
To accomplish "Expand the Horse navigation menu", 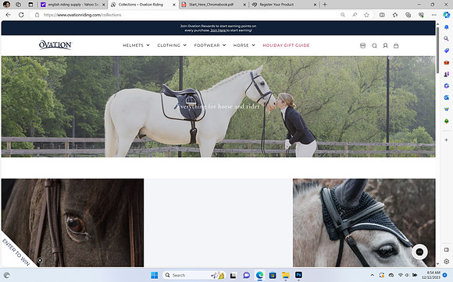I will click(x=244, y=45).
